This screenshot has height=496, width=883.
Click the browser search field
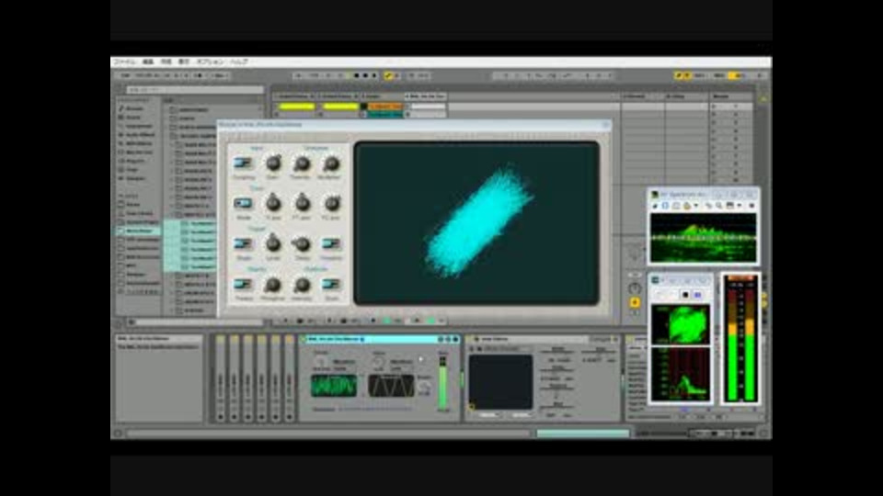(x=194, y=89)
